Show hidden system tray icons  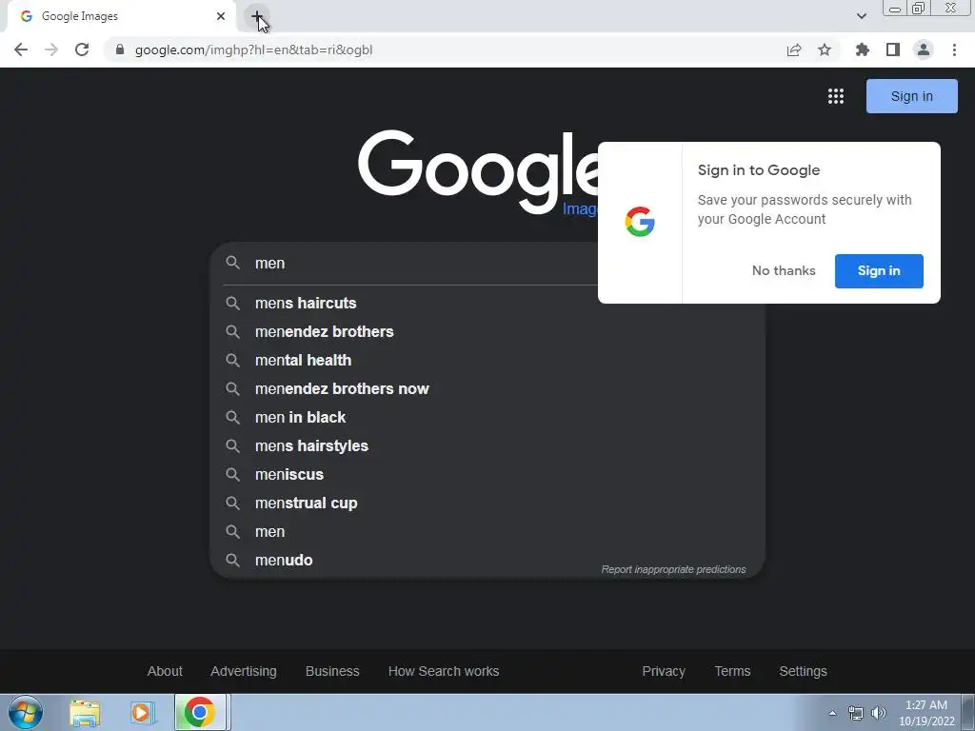[x=832, y=713]
